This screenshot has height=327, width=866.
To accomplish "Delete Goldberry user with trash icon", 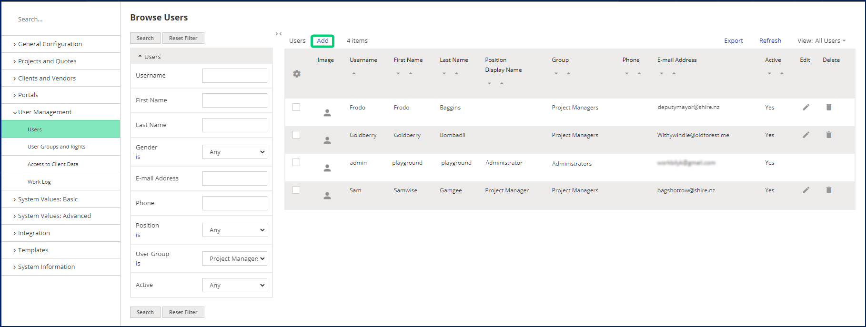I will [829, 135].
